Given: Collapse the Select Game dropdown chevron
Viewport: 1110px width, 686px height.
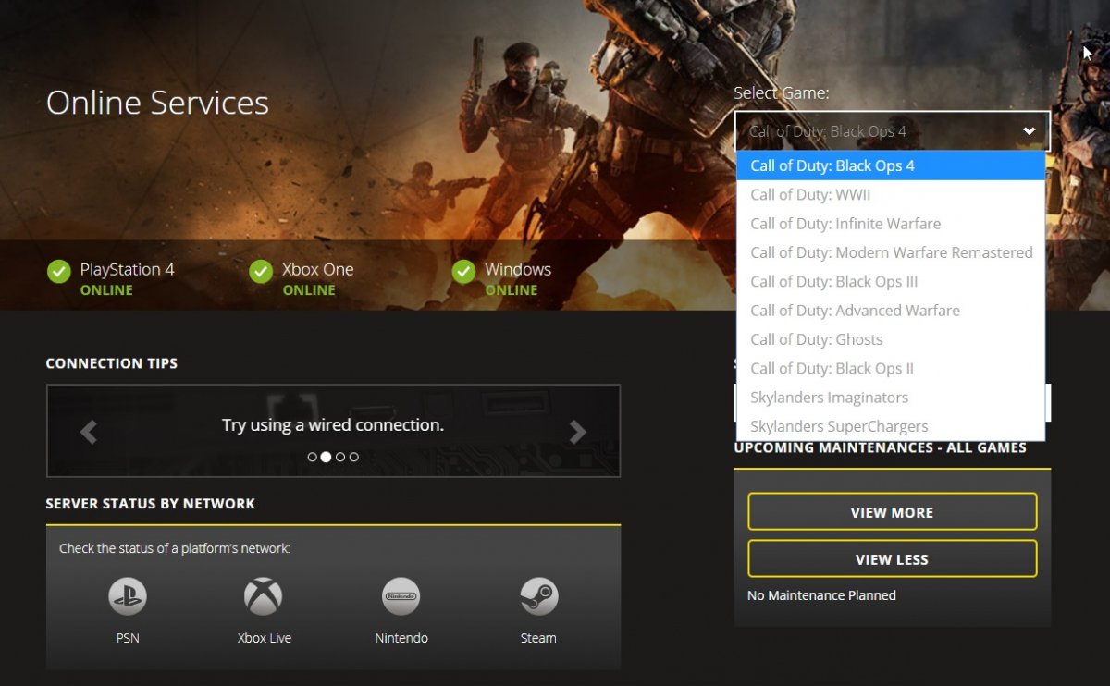Looking at the screenshot, I should pos(1029,131).
